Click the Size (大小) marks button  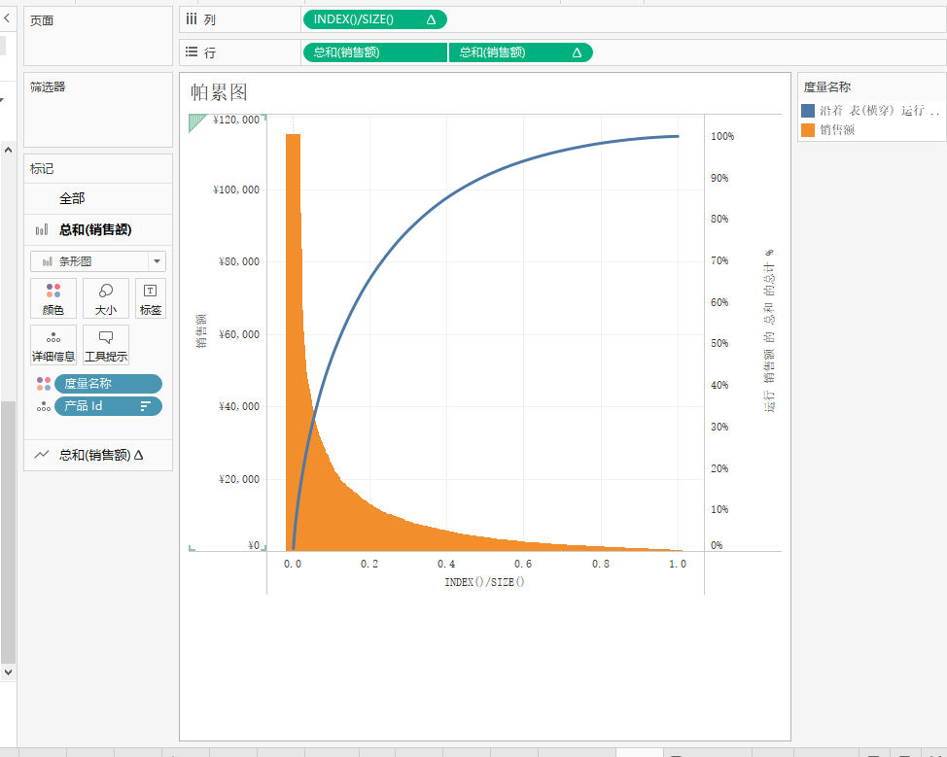(106, 298)
